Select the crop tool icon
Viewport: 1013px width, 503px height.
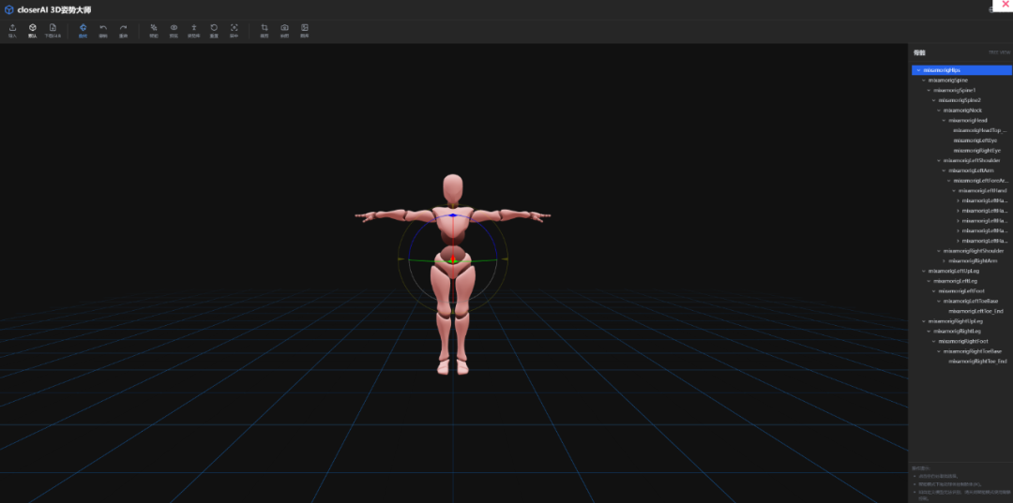[265, 28]
